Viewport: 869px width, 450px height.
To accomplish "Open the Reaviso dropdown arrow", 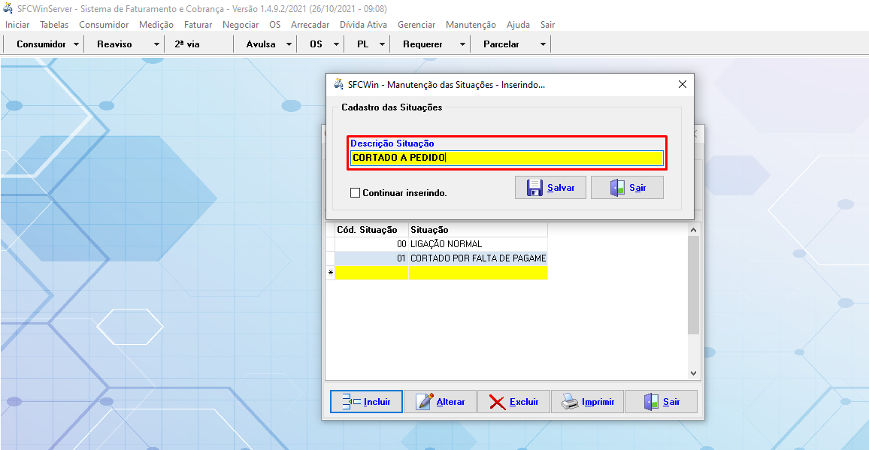I will (156, 44).
